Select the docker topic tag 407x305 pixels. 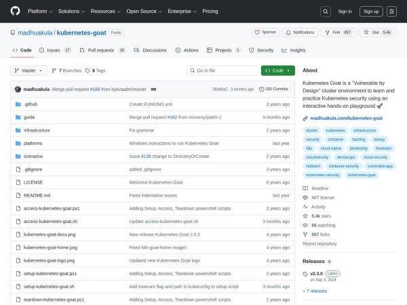[x=312, y=130]
